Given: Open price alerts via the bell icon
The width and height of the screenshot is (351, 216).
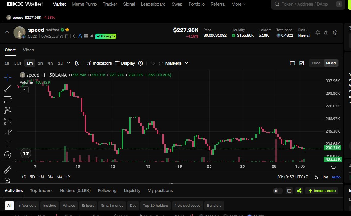Looking at the screenshot, I should coord(318,33).
